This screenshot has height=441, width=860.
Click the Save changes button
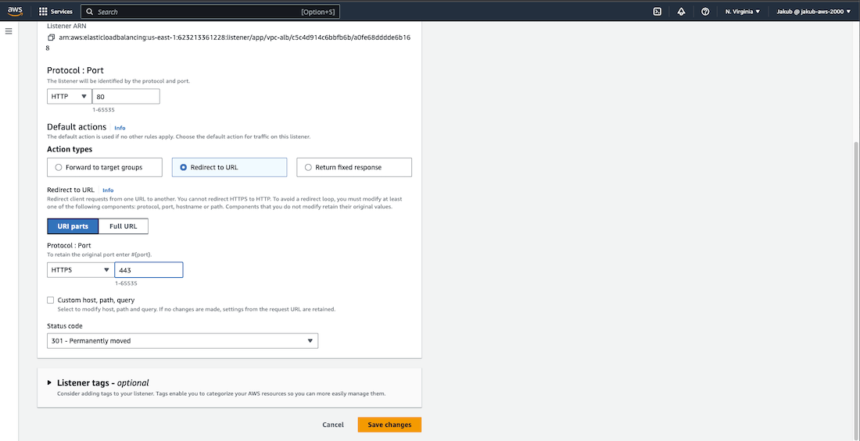(389, 425)
